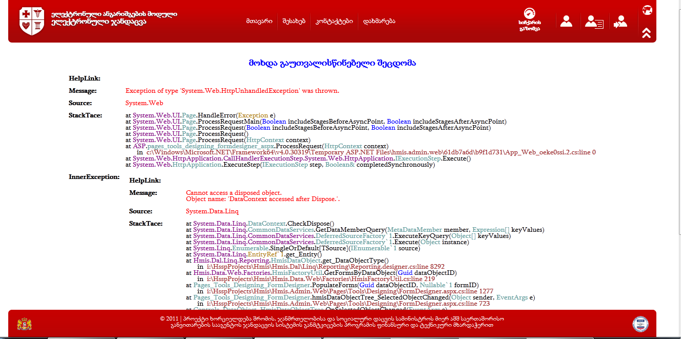Click the USAID round logo in the footer
The height and width of the screenshot is (339, 681).
pos(640,324)
